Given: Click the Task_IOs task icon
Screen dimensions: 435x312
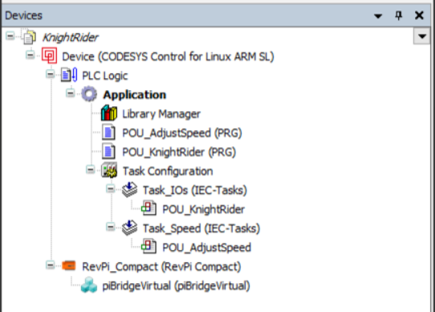Looking at the screenshot, I should (129, 190).
